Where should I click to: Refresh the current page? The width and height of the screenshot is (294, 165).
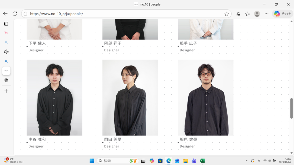click(15, 14)
